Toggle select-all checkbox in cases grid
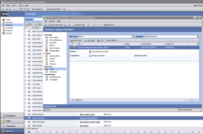Viewport: 203px width, 134px height. pos(72,44)
